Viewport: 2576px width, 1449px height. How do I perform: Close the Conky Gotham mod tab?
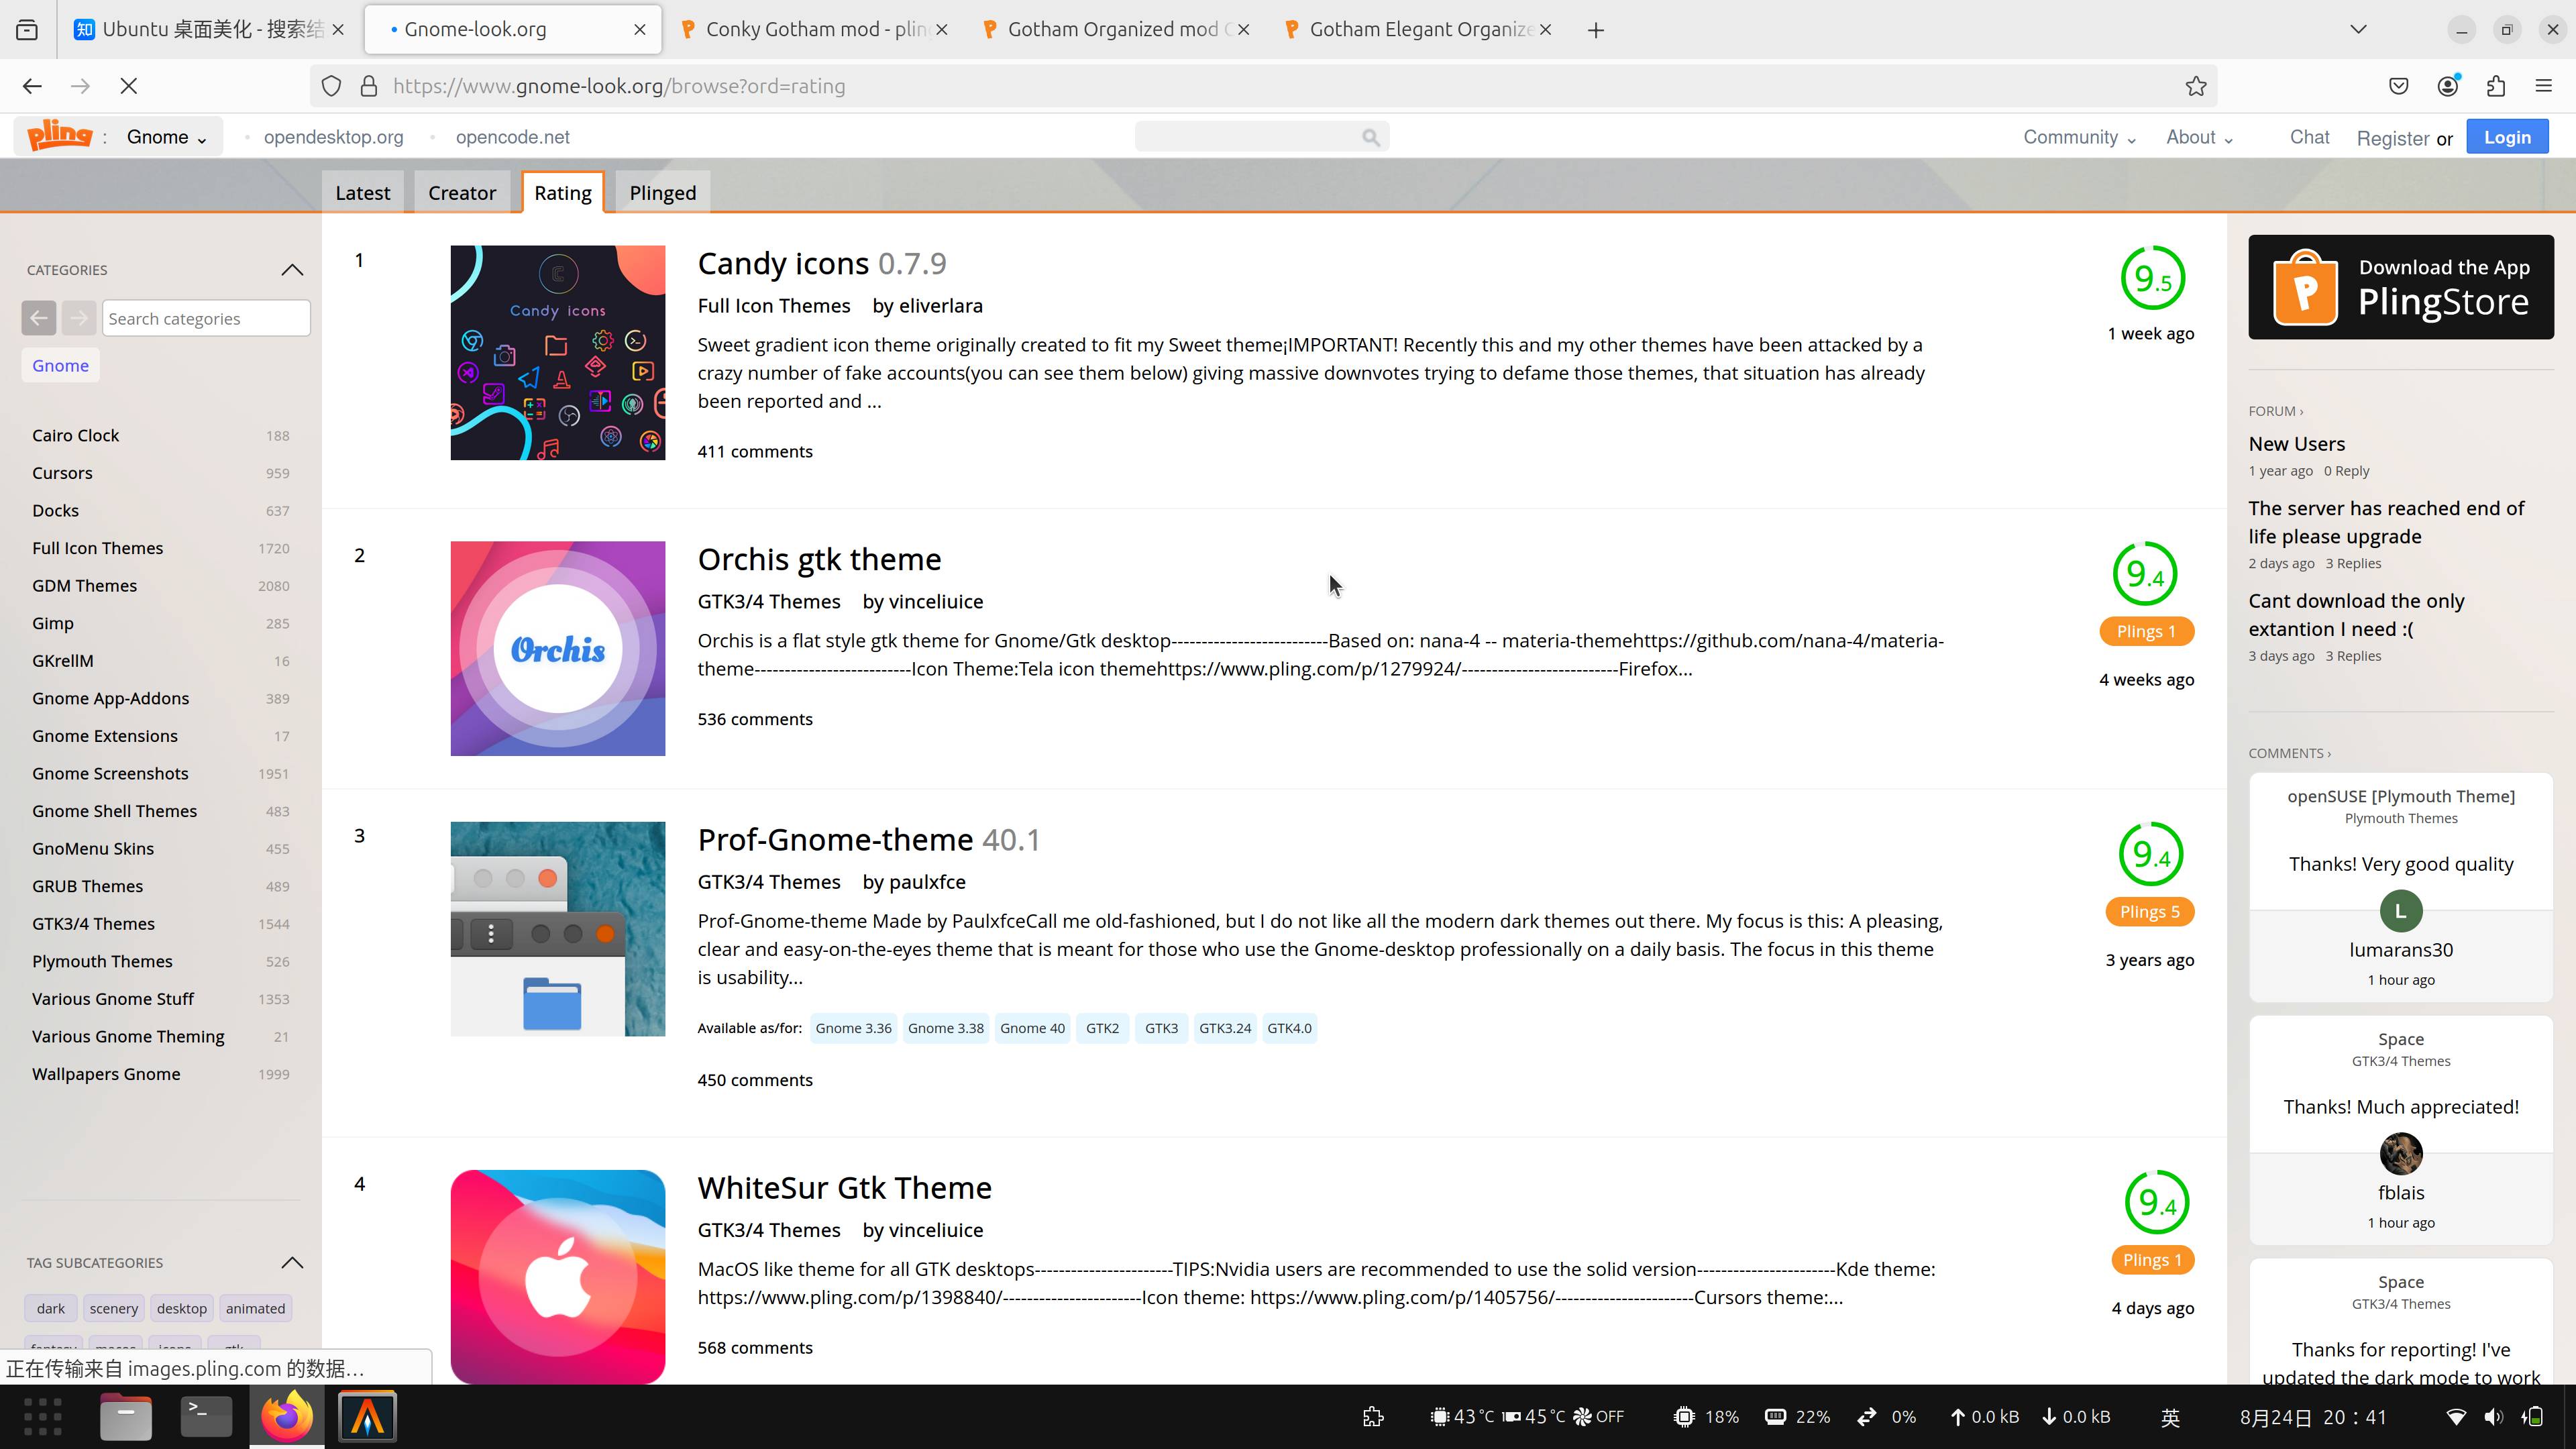[x=942, y=30]
